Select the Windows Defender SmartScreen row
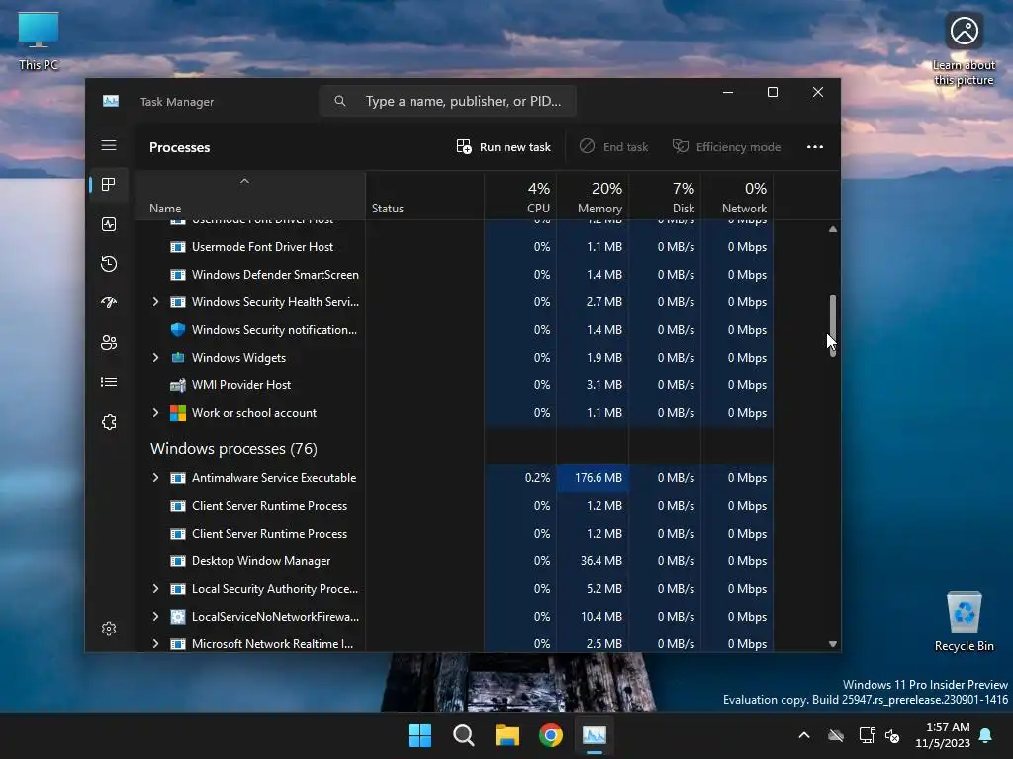The height and width of the screenshot is (759, 1013). 454,275
